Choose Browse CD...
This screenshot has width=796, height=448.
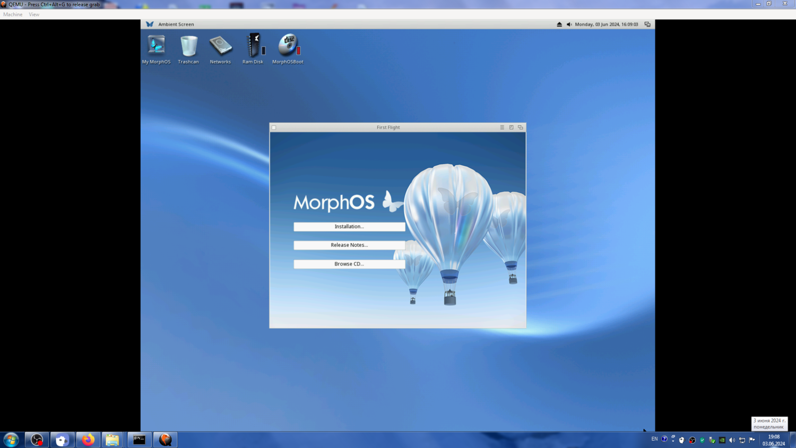pos(349,264)
